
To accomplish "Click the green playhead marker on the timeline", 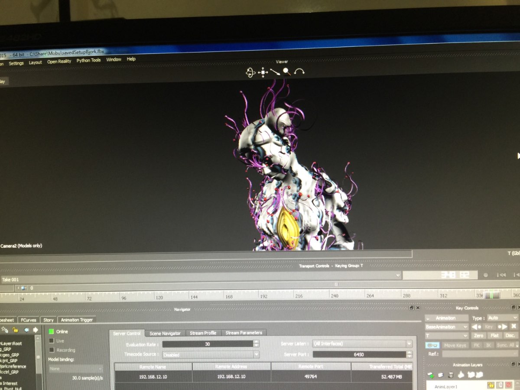I will click(492, 296).
